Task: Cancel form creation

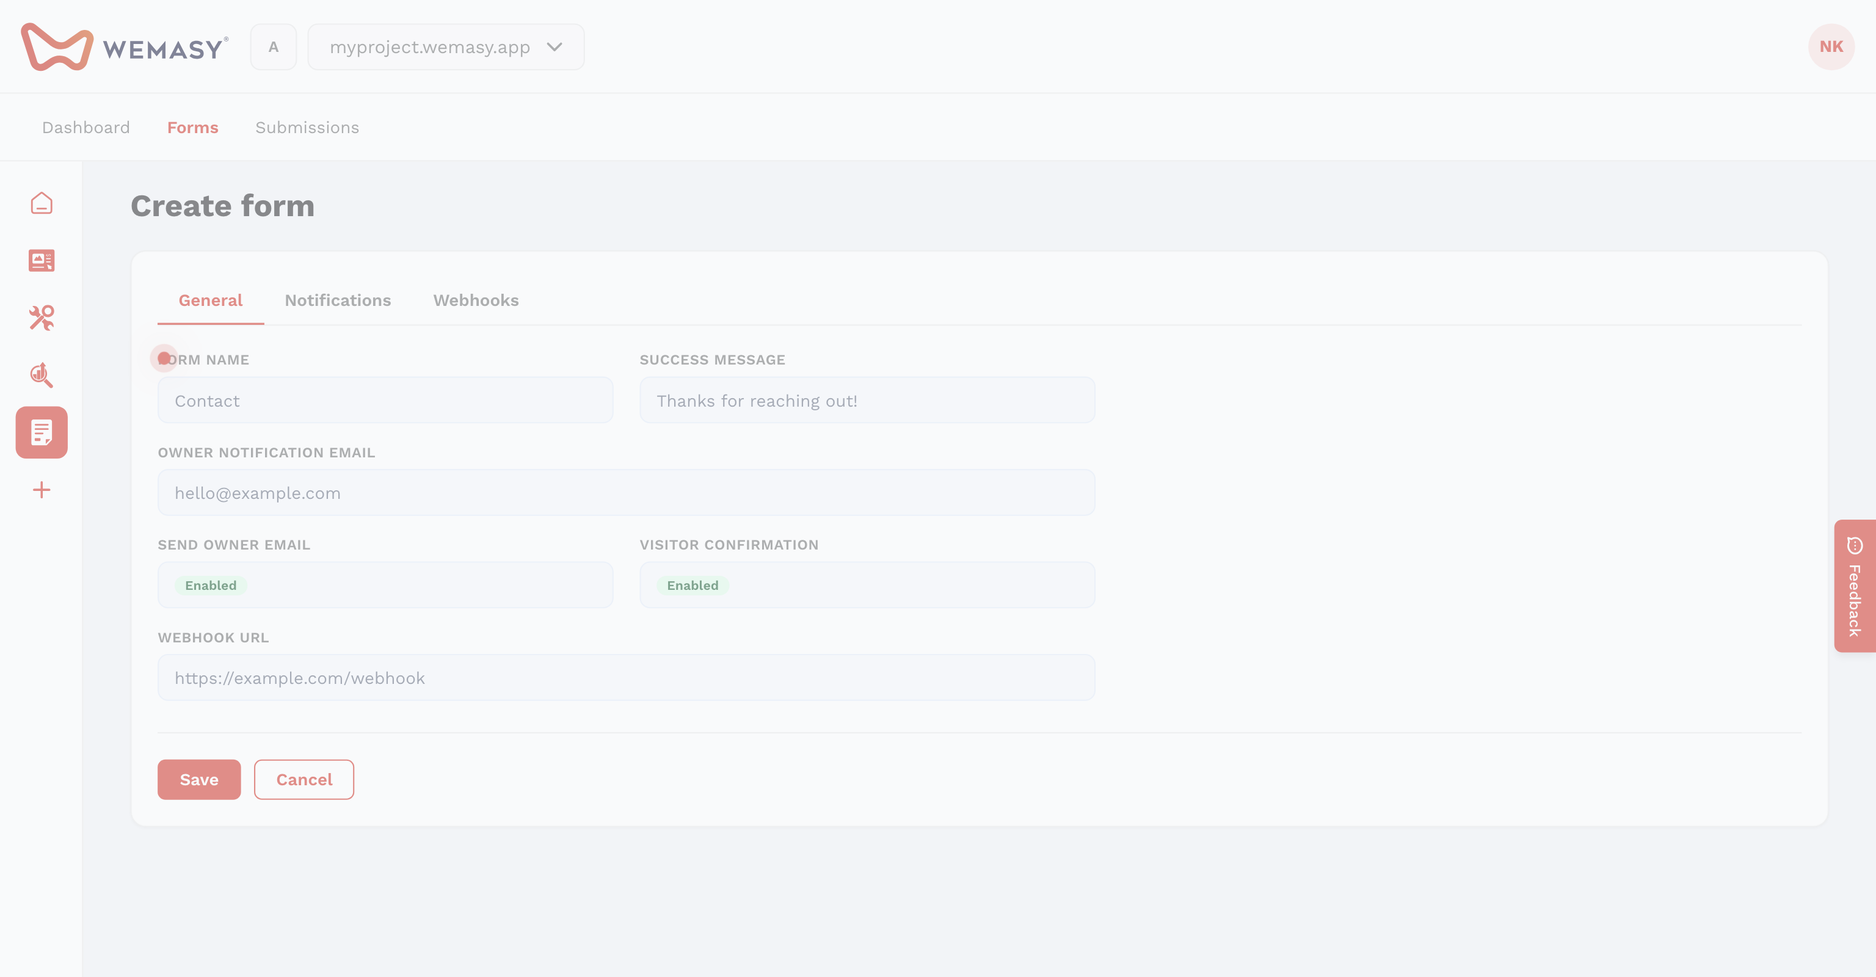Action: tap(304, 780)
